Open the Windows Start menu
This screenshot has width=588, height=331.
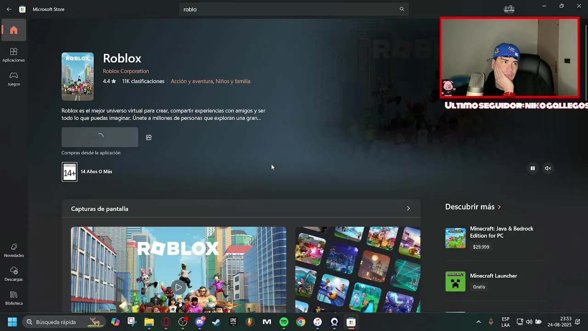(12, 322)
